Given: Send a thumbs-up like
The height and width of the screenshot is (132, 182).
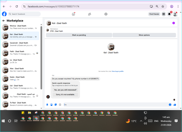Looking at the screenshot, I should click(175, 105).
